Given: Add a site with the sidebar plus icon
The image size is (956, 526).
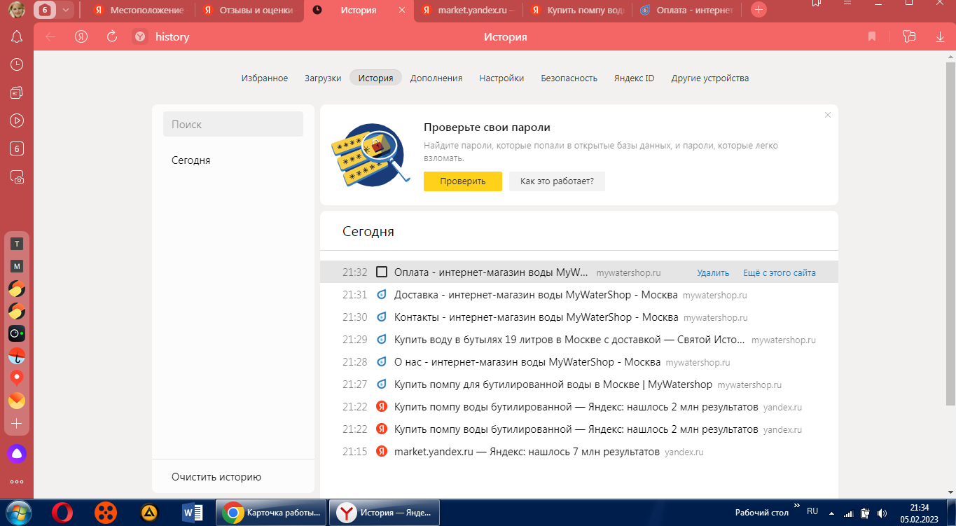Looking at the screenshot, I should click(17, 424).
